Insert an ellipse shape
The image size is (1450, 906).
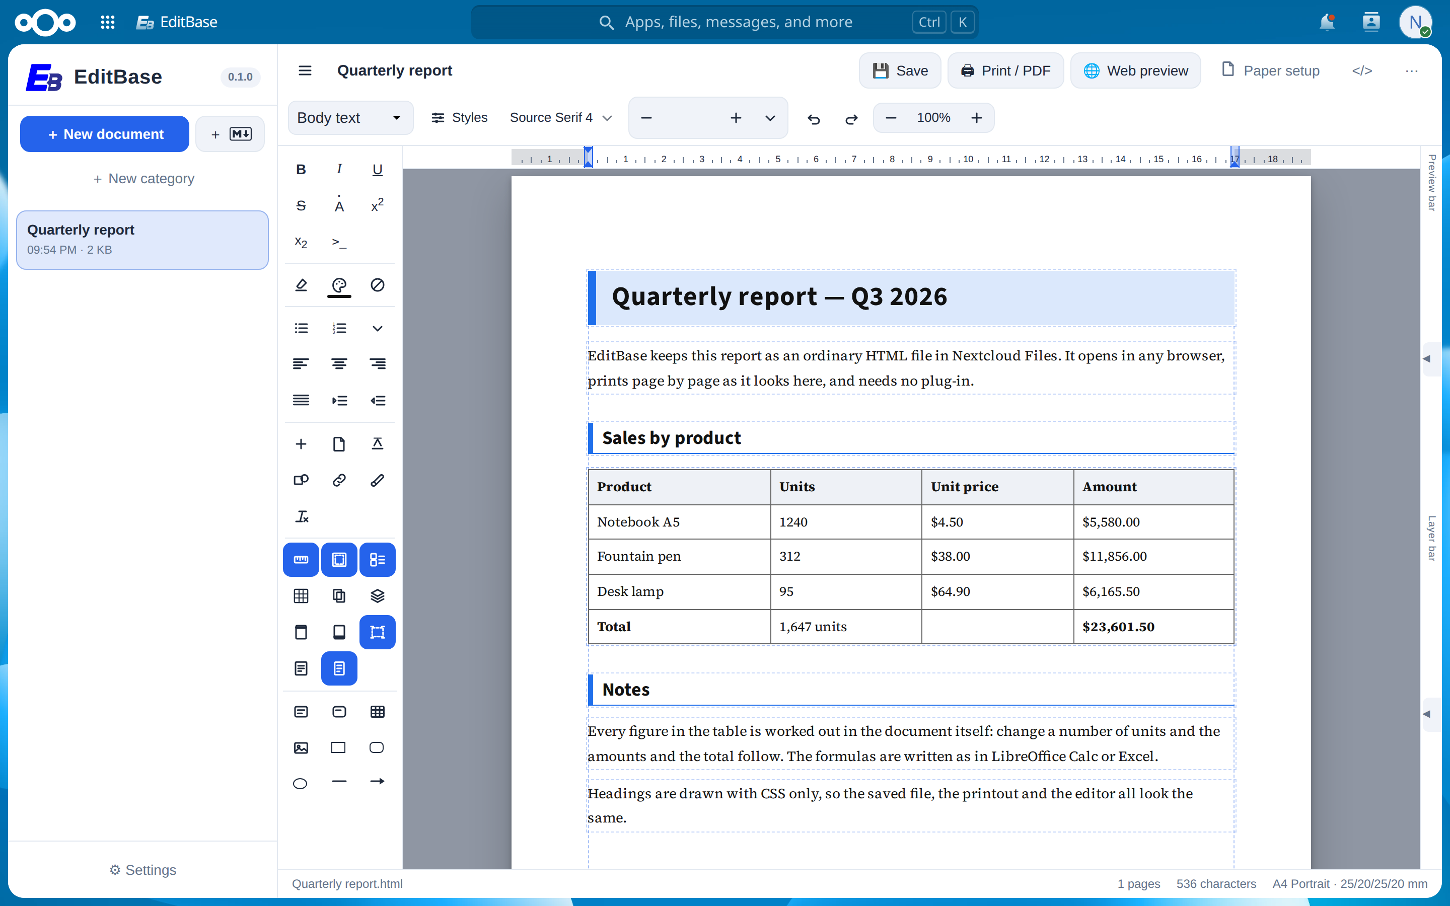[x=301, y=783]
